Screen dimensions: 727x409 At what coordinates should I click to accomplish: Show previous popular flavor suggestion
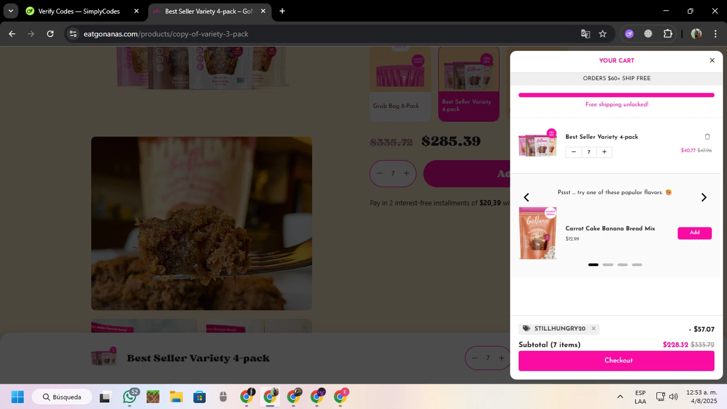[x=526, y=197]
